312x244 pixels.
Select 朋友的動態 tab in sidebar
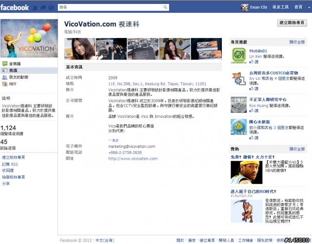click(19, 77)
